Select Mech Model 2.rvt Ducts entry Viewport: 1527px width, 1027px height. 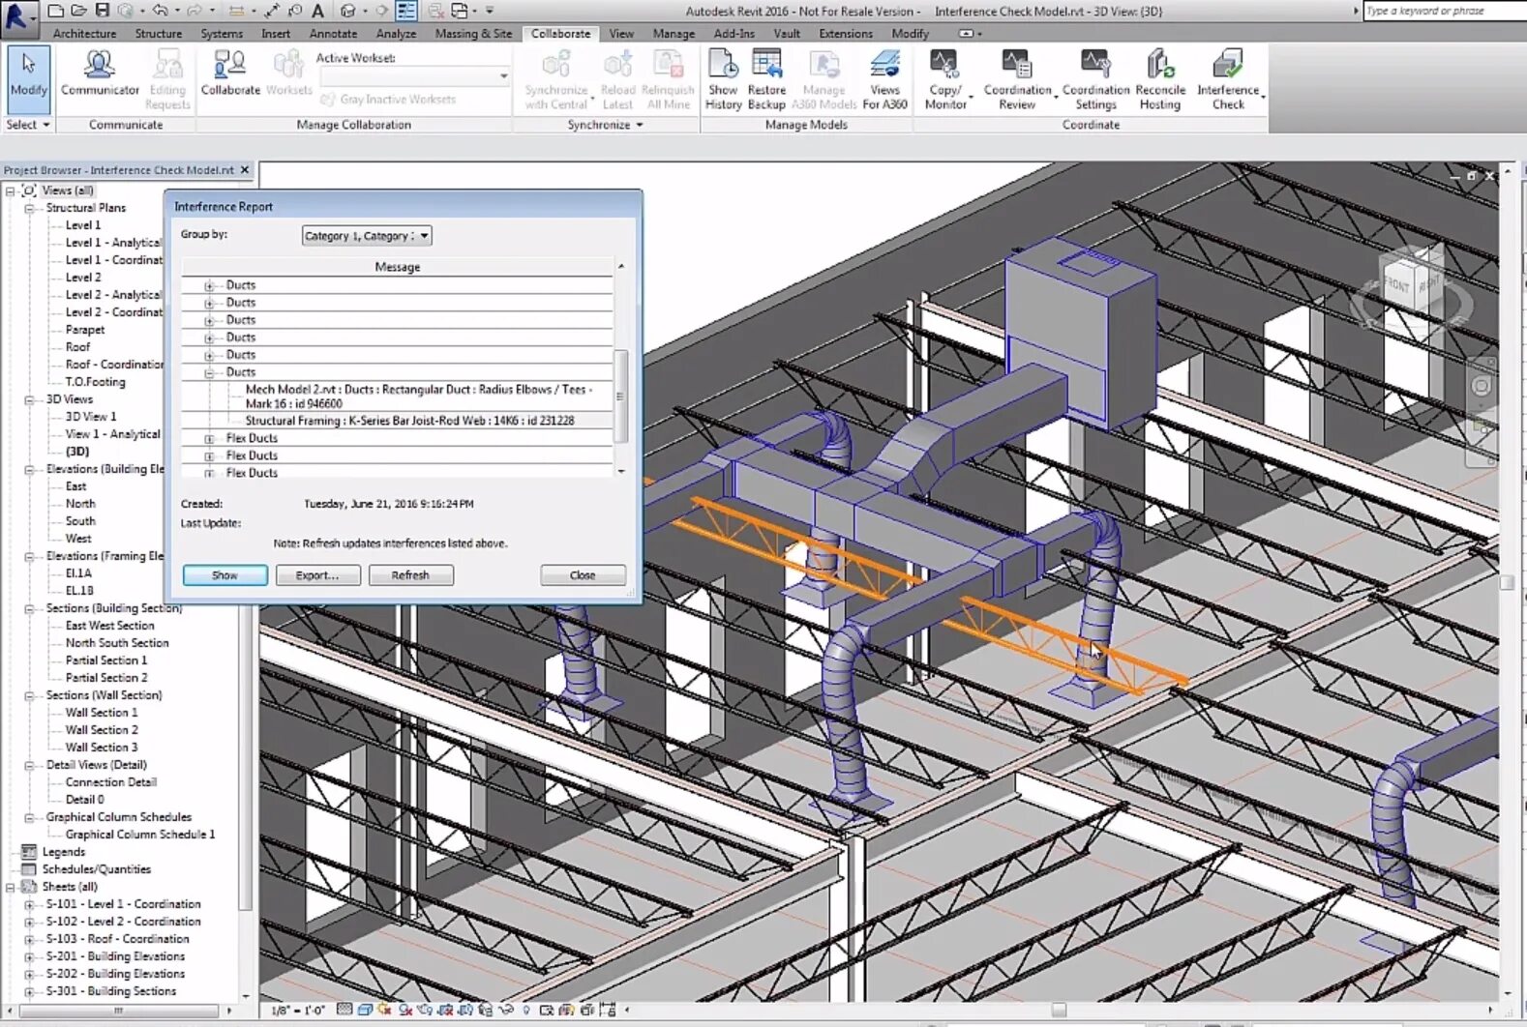click(x=418, y=396)
